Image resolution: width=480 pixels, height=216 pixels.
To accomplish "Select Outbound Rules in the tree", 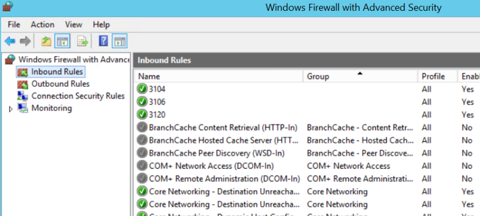I will [60, 83].
